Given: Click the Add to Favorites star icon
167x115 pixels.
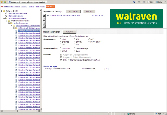Looking at the screenshot, I should click(x=5, y=2).
